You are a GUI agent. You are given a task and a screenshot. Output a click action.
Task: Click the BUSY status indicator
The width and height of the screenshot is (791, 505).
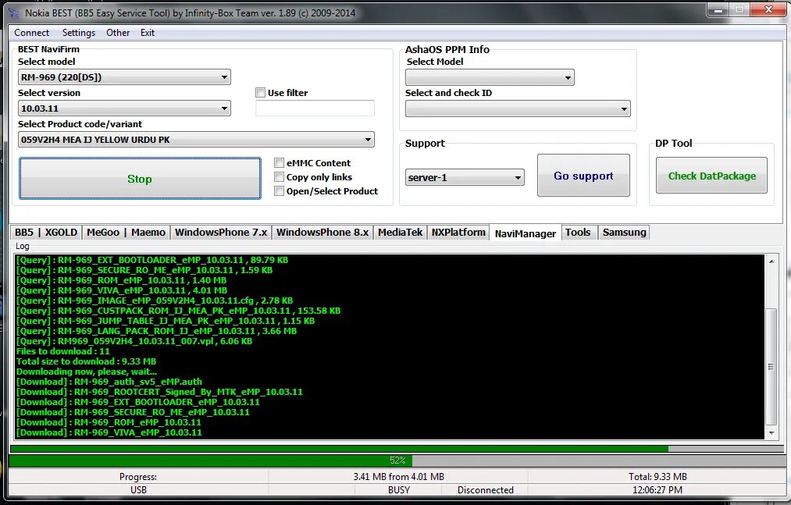[398, 490]
